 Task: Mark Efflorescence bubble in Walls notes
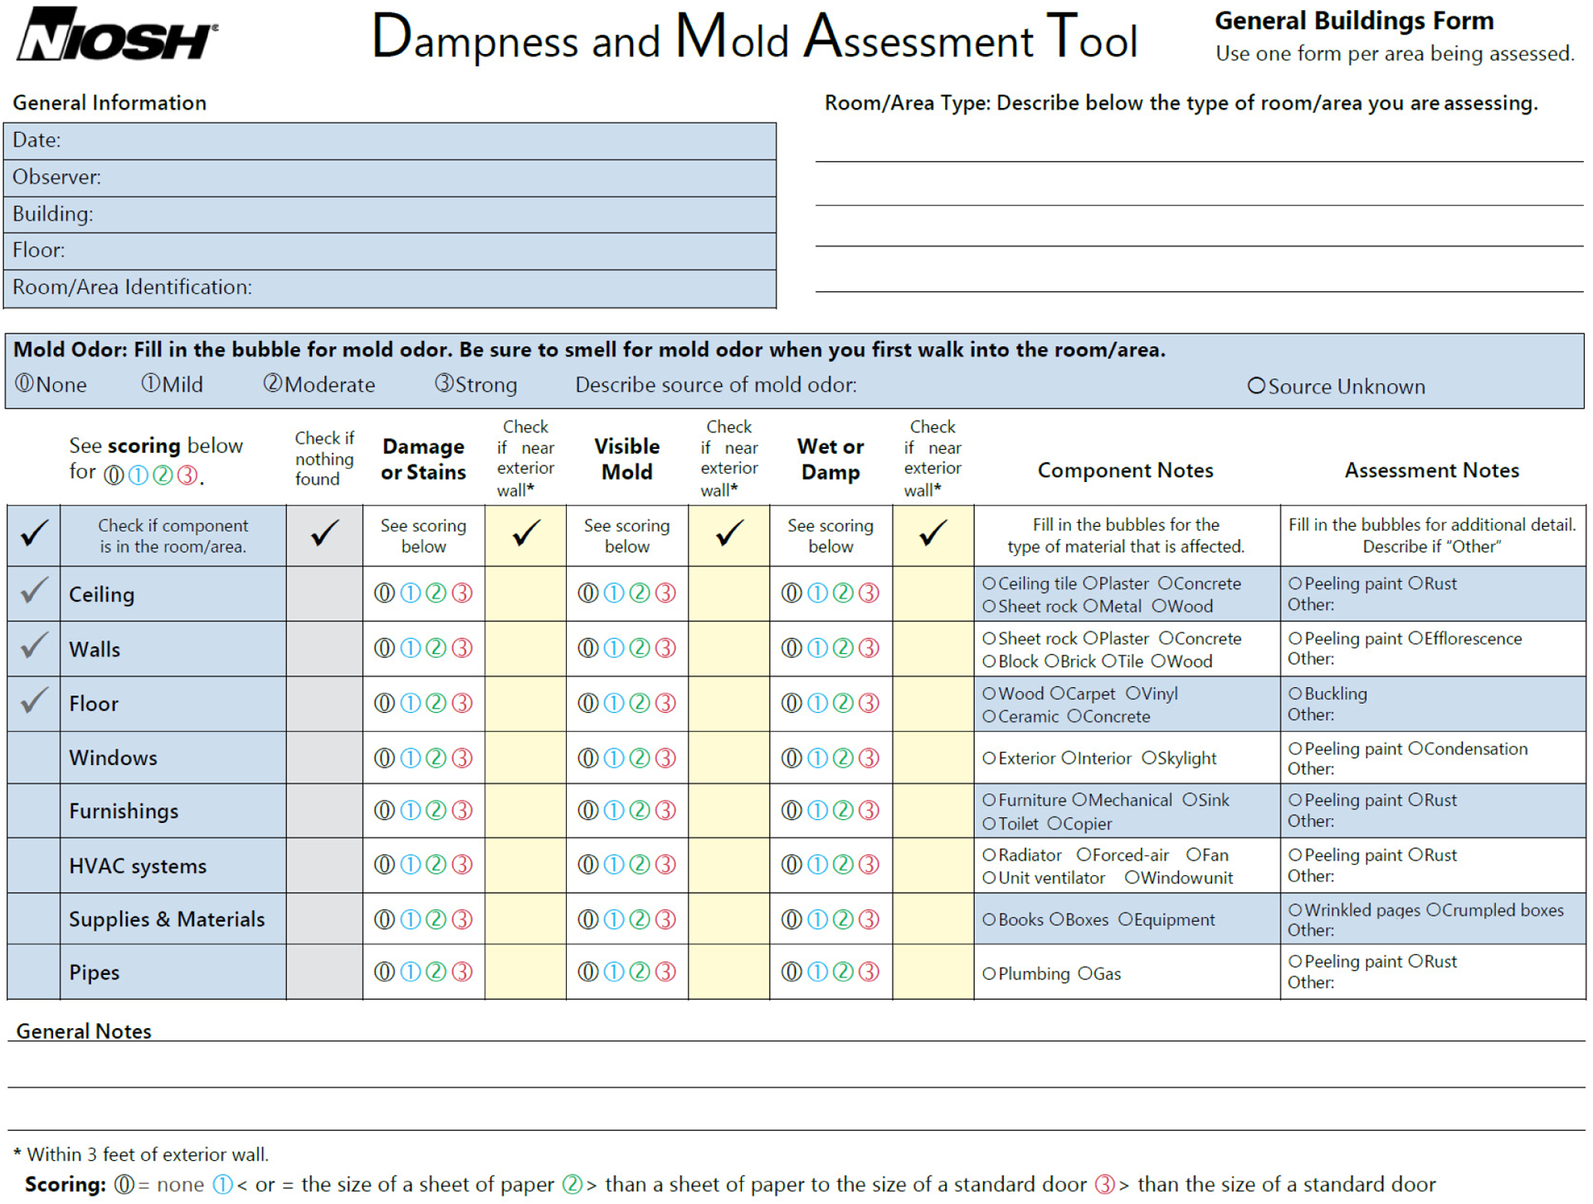[x=1415, y=638]
